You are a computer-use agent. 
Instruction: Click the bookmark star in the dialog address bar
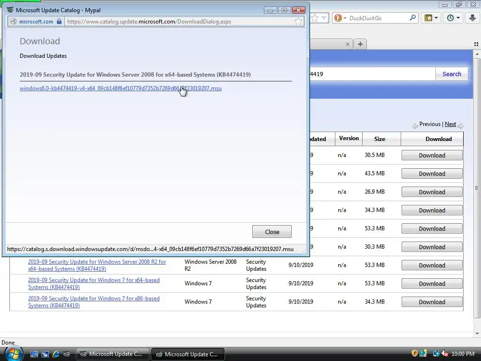298,22
